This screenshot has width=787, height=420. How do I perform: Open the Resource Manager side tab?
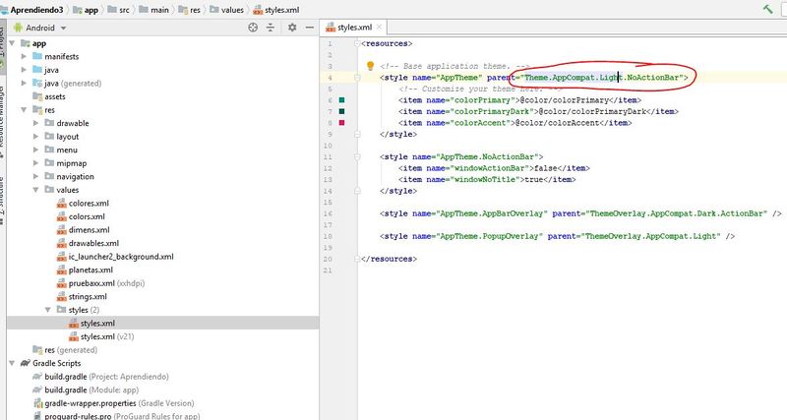[x=2, y=120]
